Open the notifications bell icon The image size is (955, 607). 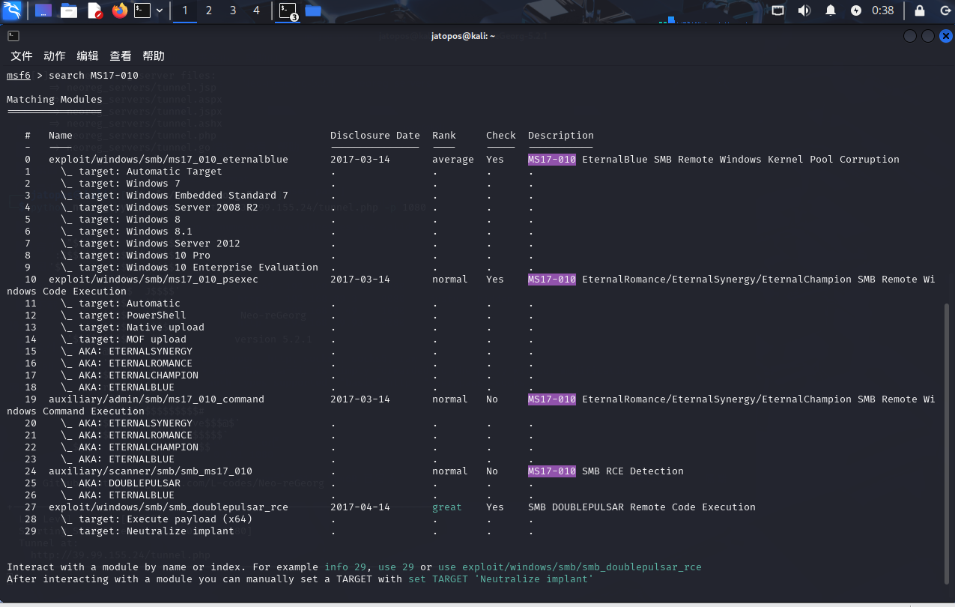pyautogui.click(x=831, y=10)
